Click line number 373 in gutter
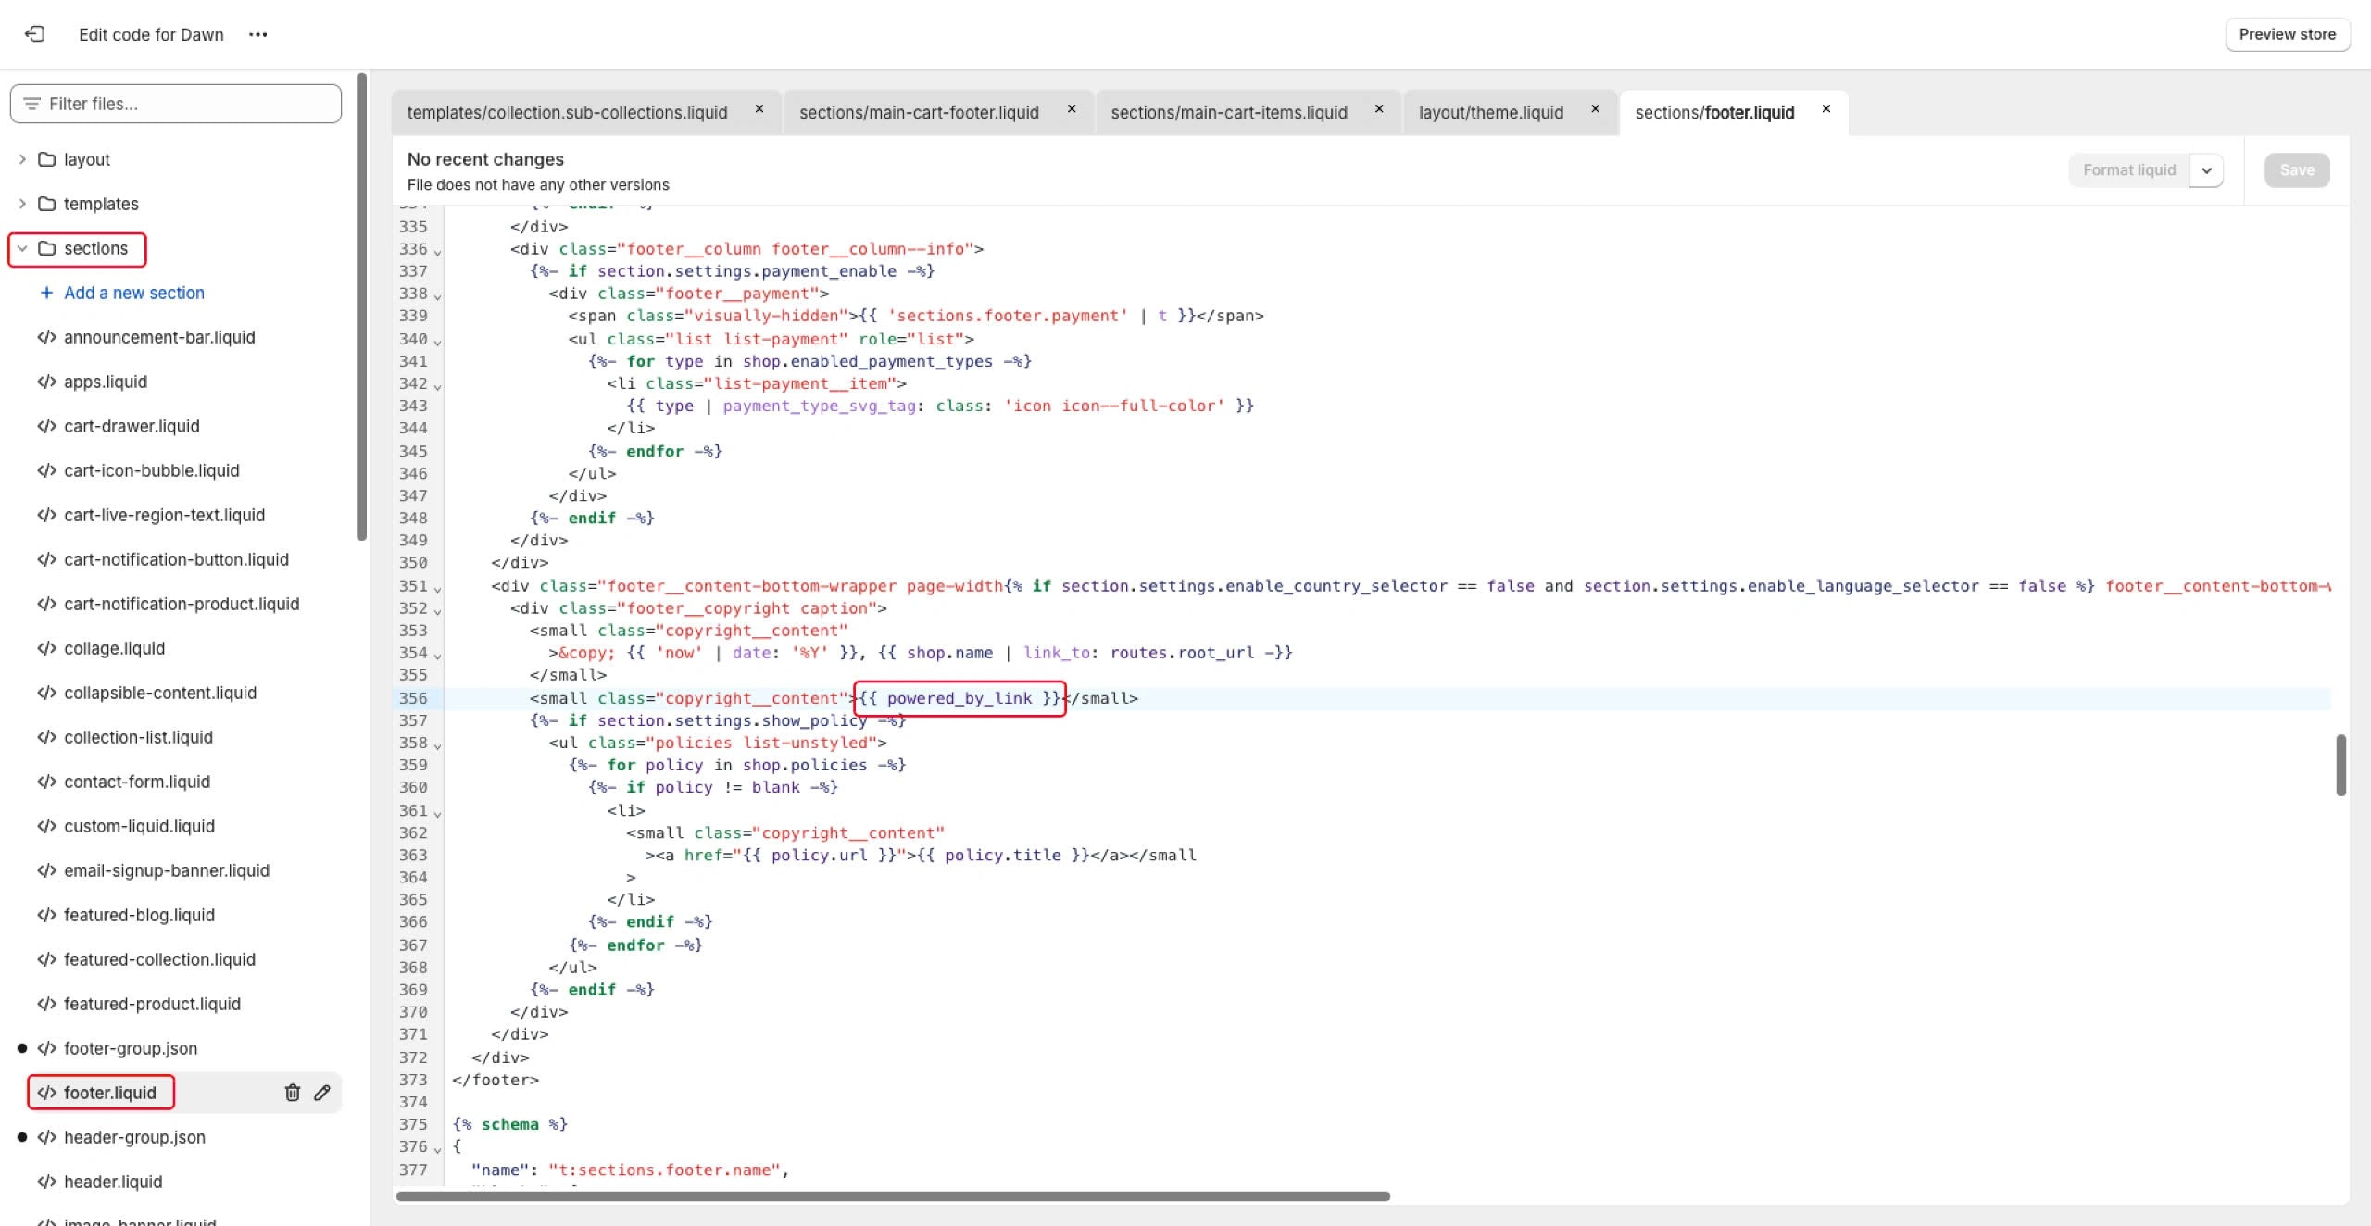Viewport: 2371px width, 1226px height. click(413, 1080)
